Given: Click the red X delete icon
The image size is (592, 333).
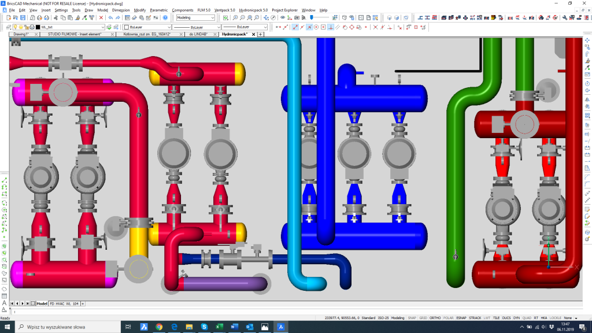Looking at the screenshot, I should coord(101,18).
